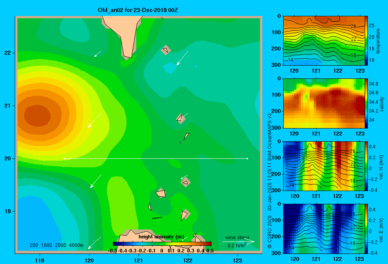This screenshot has width=388, height=264.
Task: Click the 26 isotherm label in temperature panel
Action: coord(353,26)
